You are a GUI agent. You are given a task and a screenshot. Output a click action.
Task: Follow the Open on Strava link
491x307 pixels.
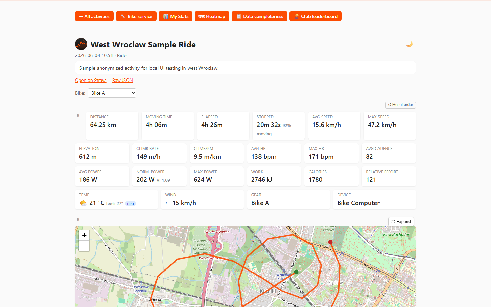point(91,80)
